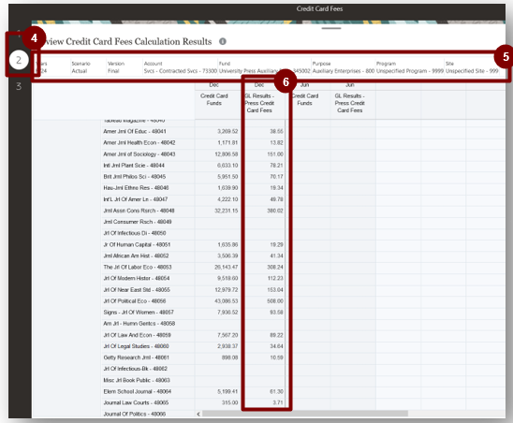Select row Jrnl Assn Cons Rsrch - 48048
The height and width of the screenshot is (423, 513).
pyautogui.click(x=139, y=211)
